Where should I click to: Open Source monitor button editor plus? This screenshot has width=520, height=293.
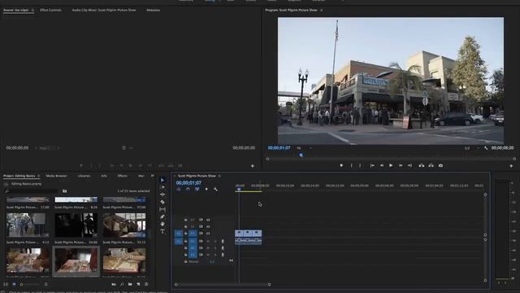tap(253, 166)
